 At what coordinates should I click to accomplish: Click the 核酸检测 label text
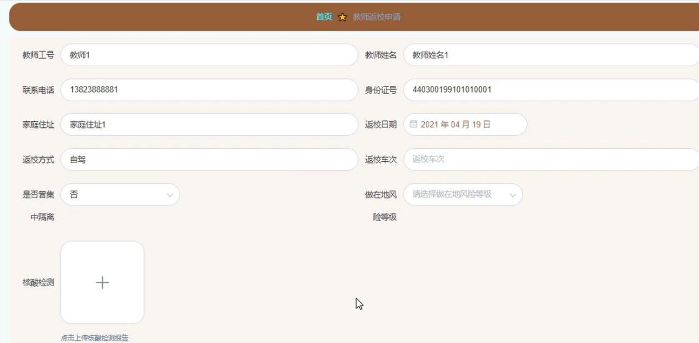tap(38, 283)
